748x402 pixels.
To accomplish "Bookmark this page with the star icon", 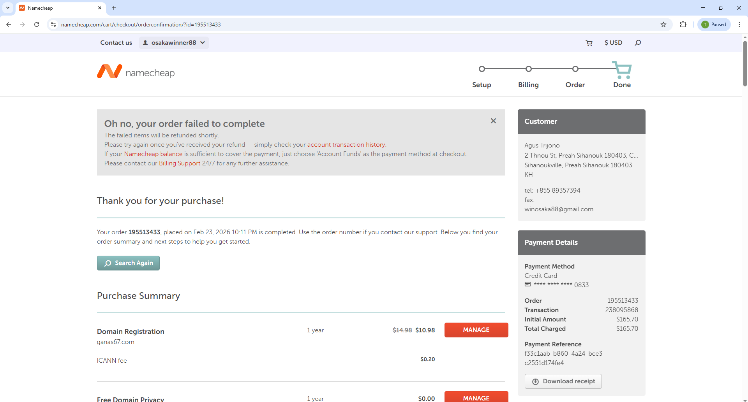I will (663, 25).
